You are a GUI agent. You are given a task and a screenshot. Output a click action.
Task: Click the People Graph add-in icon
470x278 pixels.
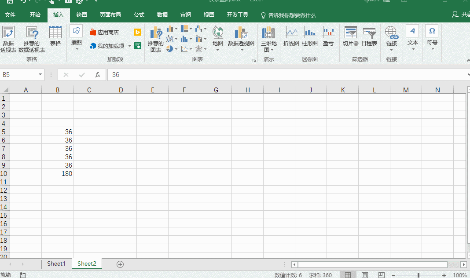click(x=138, y=46)
